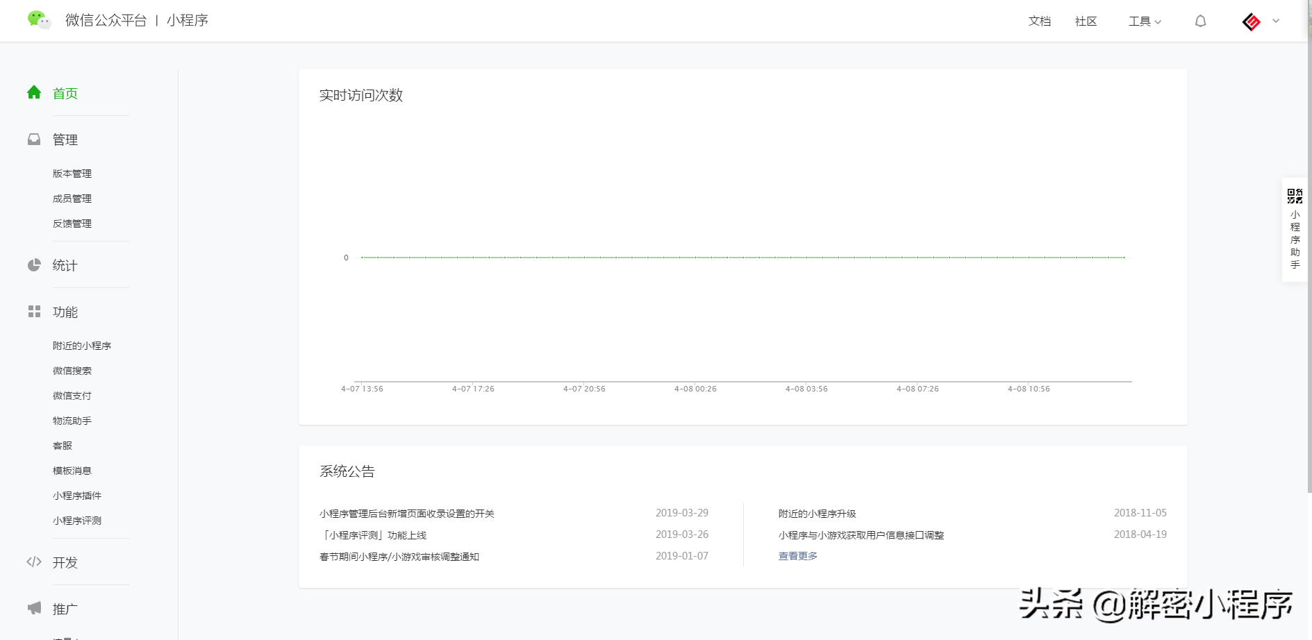1312x640 pixels.
Task: Click the chart label 4-08 07:26
Action: click(x=917, y=389)
